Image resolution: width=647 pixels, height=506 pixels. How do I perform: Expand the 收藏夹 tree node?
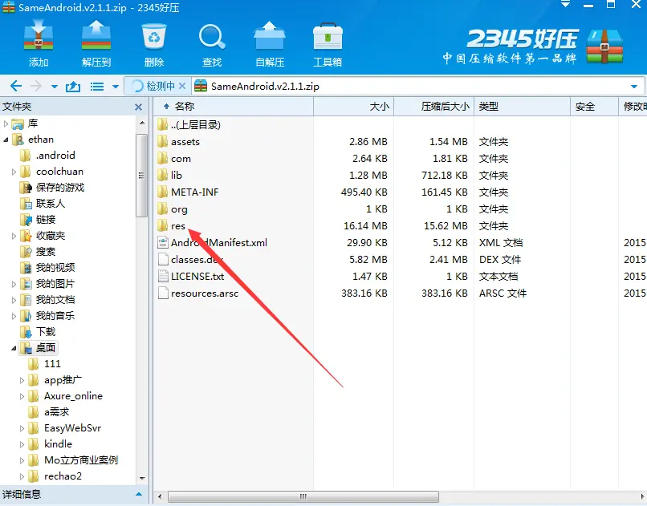pos(14,236)
